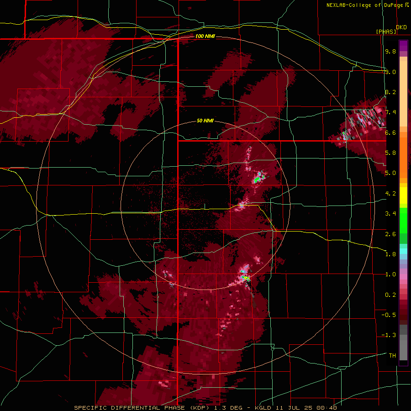Click the 3.4 scale value
Viewport: 411px width, 411px height.
pos(390,214)
